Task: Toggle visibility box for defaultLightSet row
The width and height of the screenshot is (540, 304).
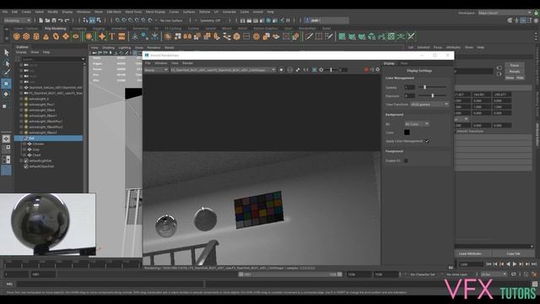Action: [21, 160]
